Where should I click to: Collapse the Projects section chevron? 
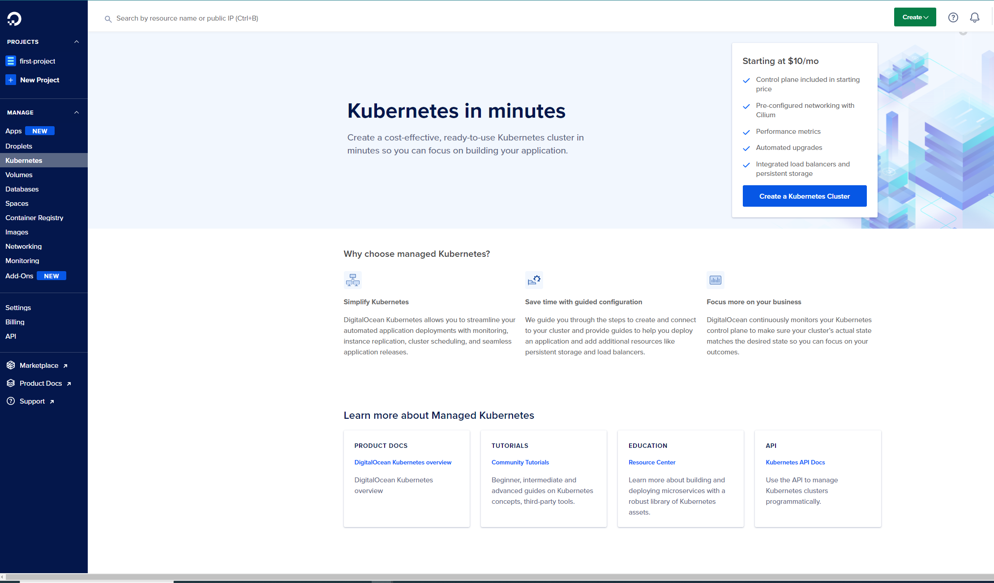[77, 42]
